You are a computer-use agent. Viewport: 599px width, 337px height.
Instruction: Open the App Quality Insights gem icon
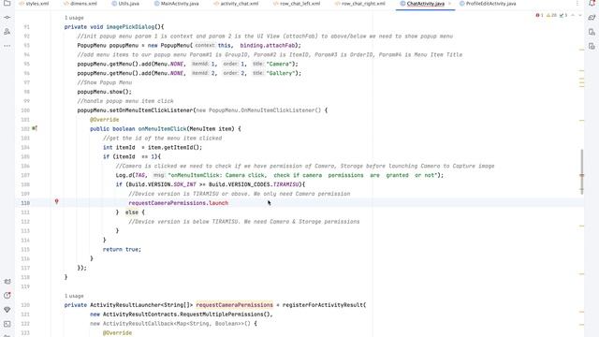(7, 310)
